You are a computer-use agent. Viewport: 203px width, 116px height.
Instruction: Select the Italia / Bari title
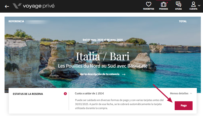coord(103,56)
